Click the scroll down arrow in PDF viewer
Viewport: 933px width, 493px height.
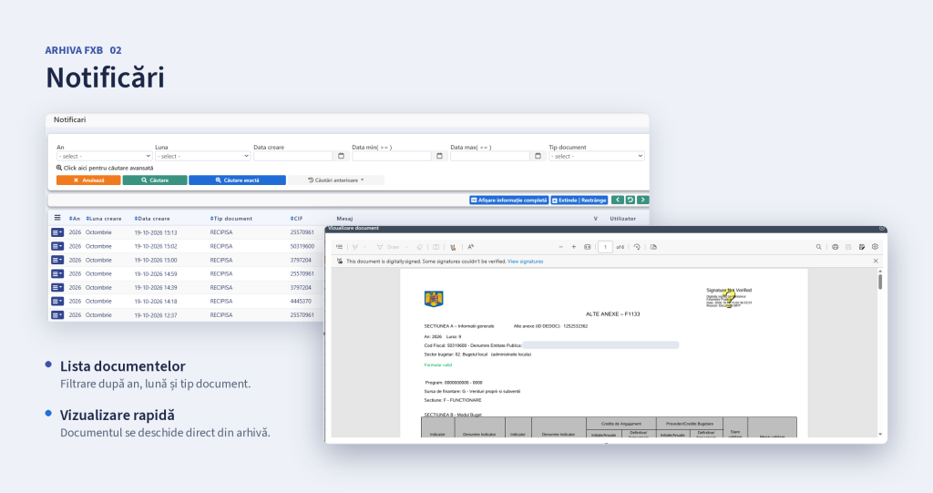880,435
